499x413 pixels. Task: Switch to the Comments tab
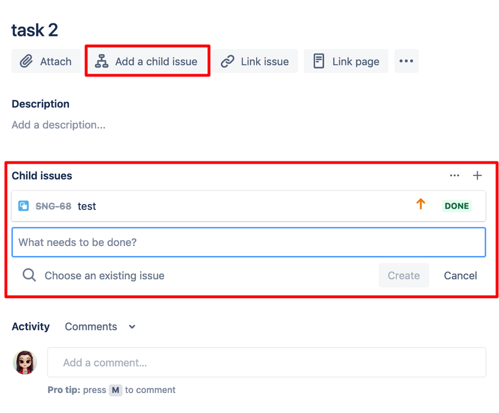[91, 326]
